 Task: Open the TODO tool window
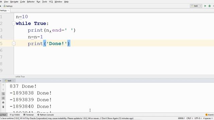point(15,115)
